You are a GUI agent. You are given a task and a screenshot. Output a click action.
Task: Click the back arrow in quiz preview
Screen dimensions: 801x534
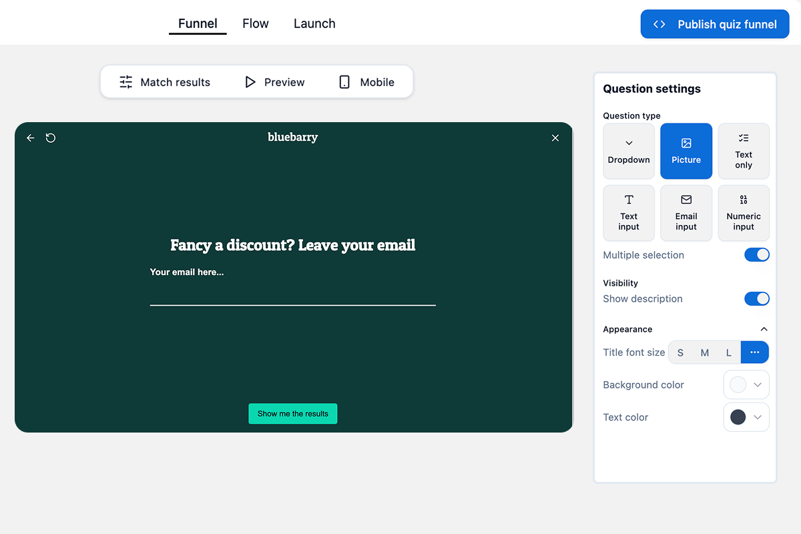(30, 138)
